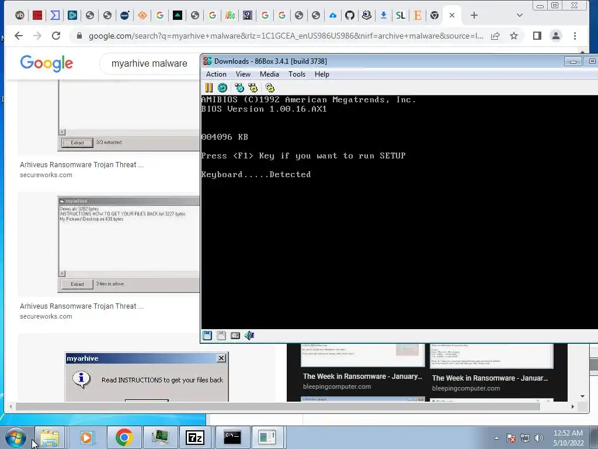View the site lock icon info
Screen dimensions: 598x449
pyautogui.click(x=79, y=36)
